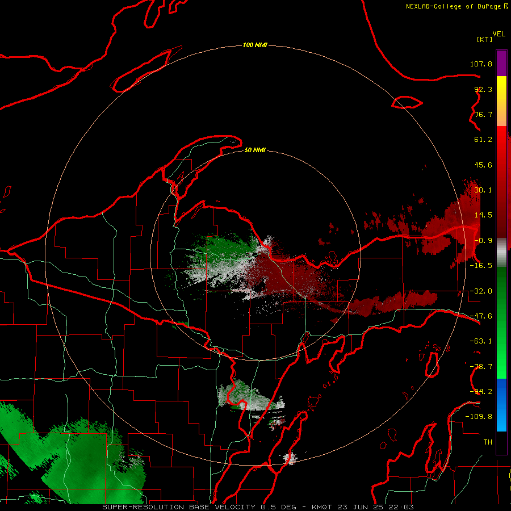Click the 92.3 value on velocity scale

483,89
